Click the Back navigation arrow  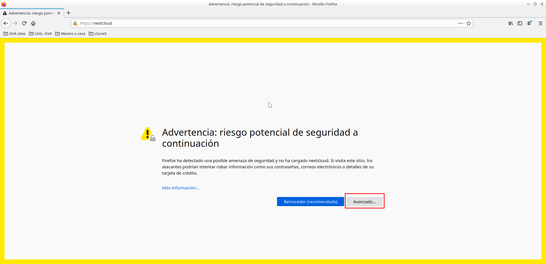coord(6,23)
